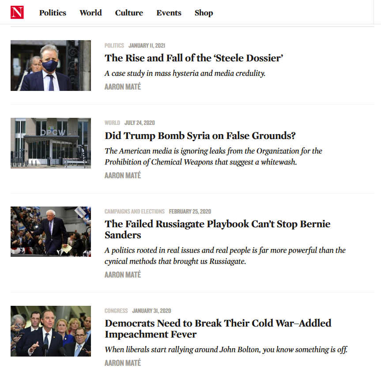
Task: Open the Politics menu item
Action: (x=53, y=13)
